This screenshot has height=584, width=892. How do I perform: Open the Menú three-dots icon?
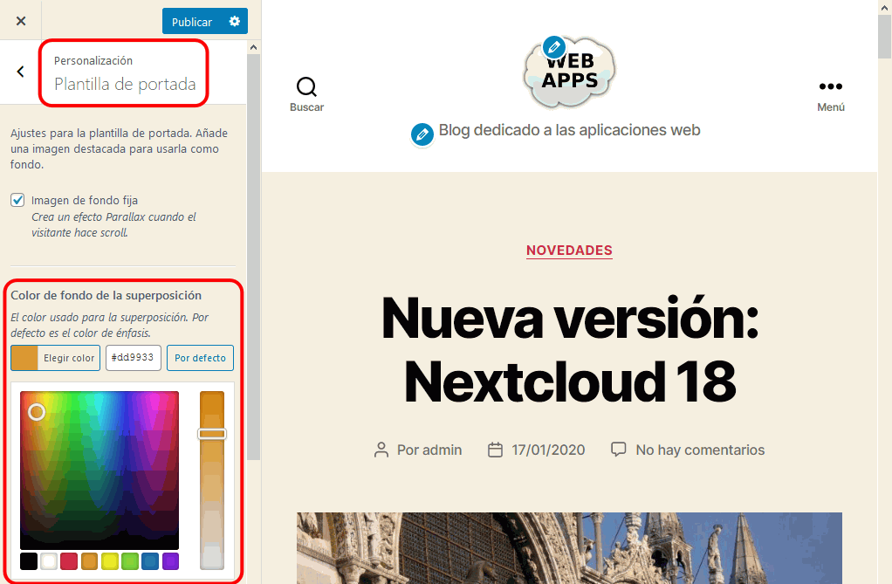831,86
